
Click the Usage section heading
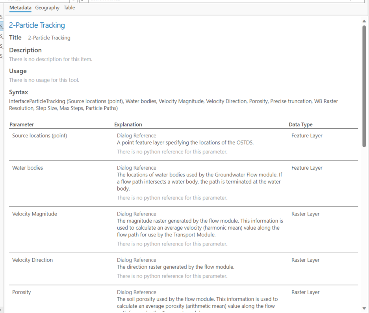click(x=18, y=71)
